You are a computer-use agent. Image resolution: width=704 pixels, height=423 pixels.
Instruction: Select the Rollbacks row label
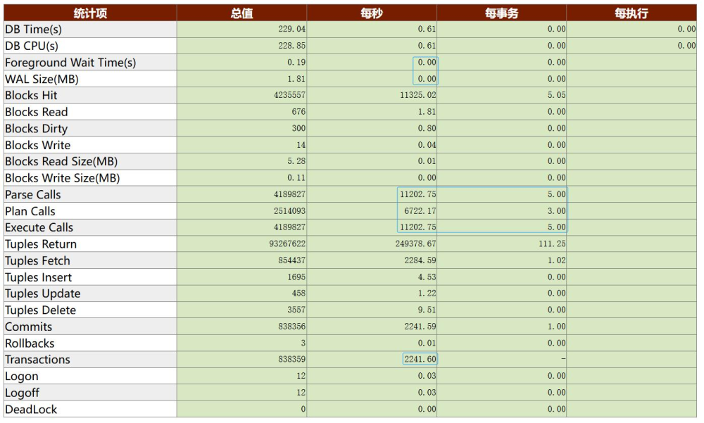pyautogui.click(x=30, y=343)
